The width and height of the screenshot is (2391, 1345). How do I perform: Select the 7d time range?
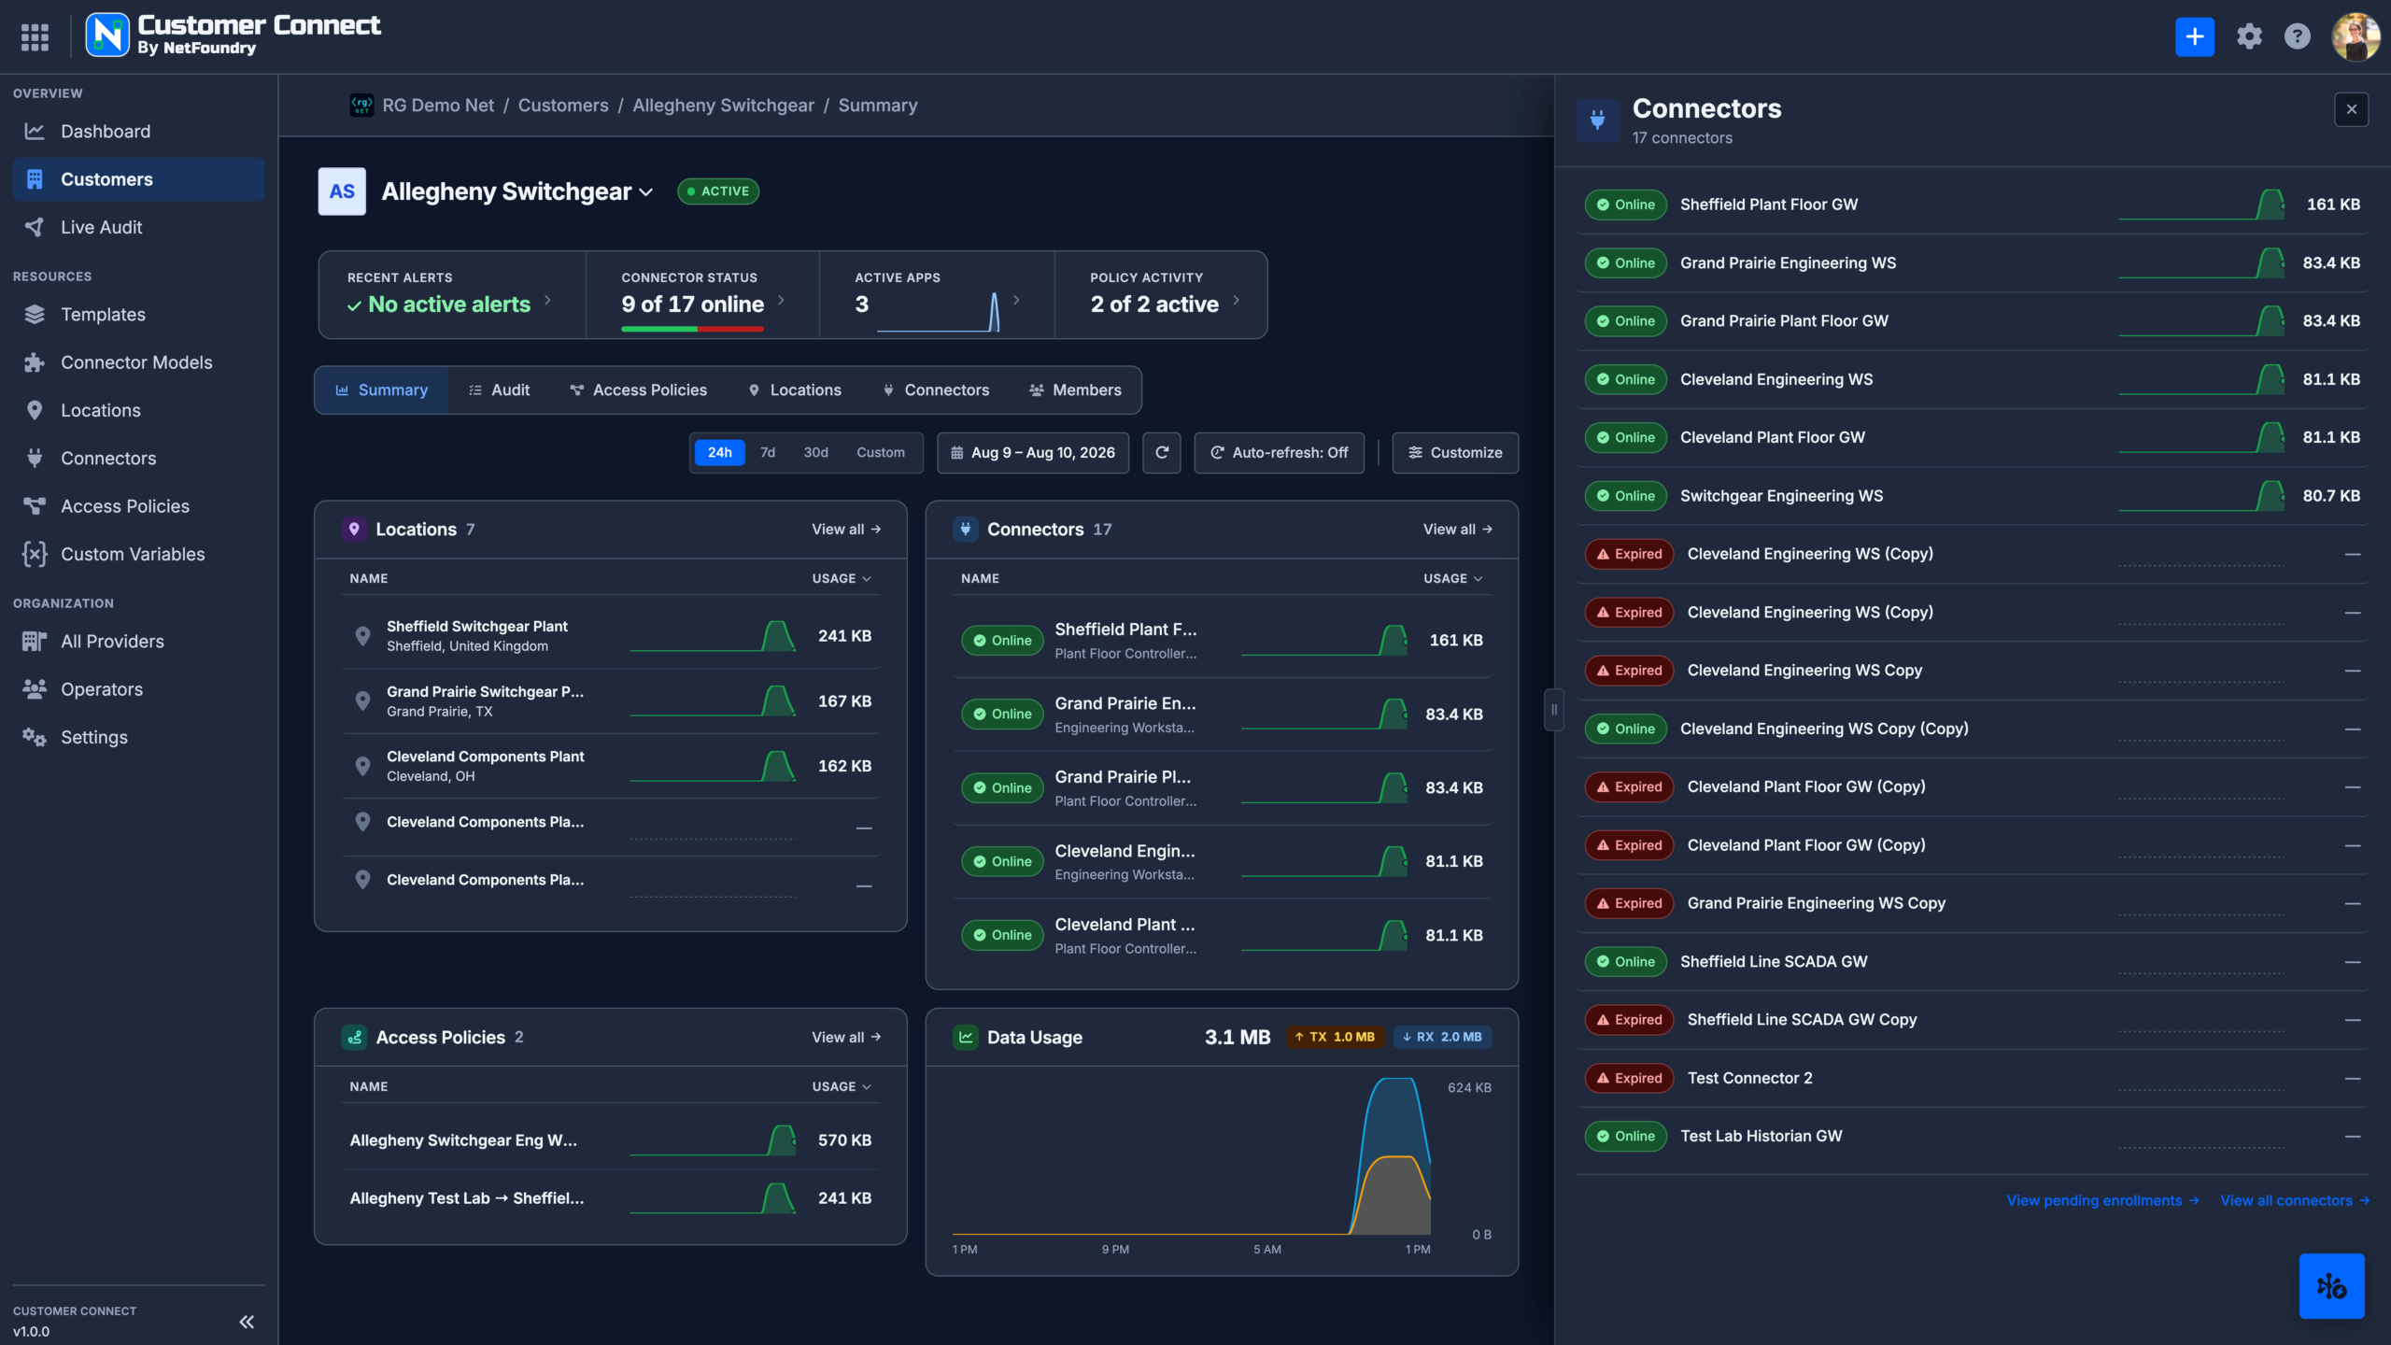click(x=768, y=453)
